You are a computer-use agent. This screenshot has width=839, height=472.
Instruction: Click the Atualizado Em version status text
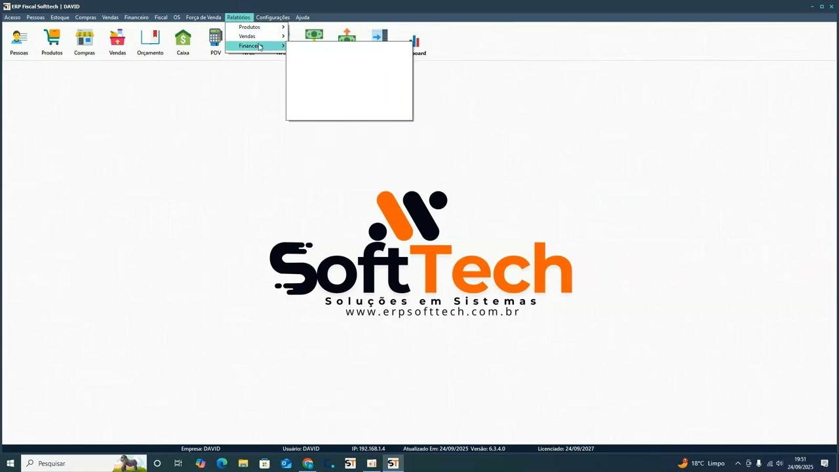454,449
